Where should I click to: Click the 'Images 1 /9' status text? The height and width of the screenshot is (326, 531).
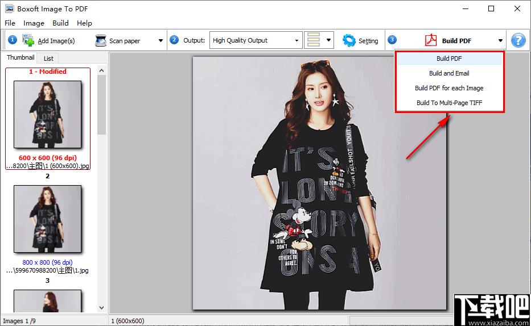tap(19, 321)
